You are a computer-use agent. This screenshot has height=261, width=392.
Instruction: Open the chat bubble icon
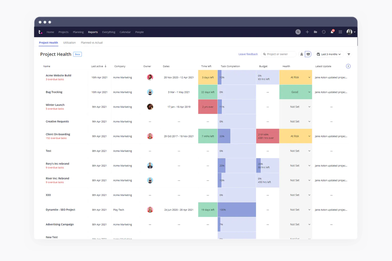click(324, 32)
